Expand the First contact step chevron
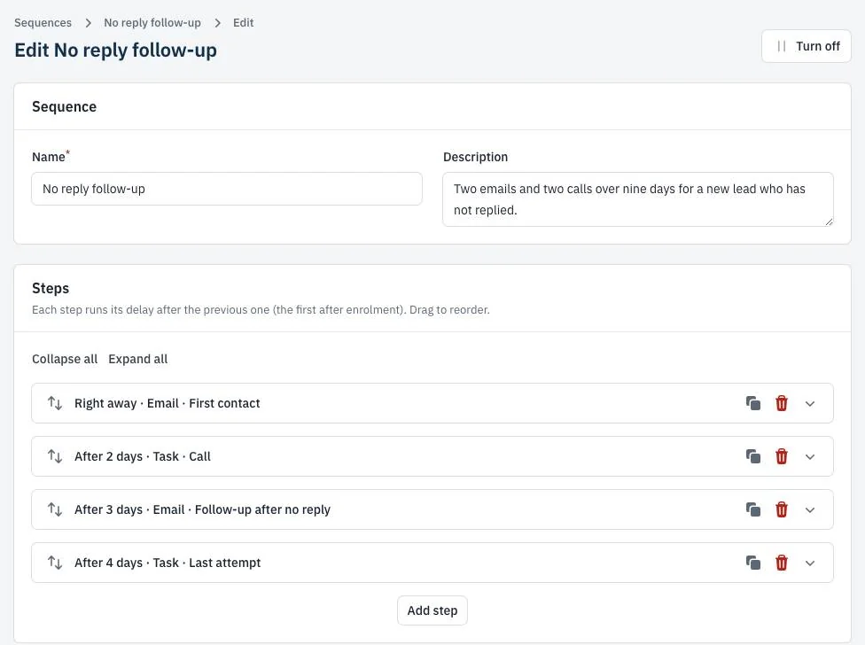The height and width of the screenshot is (645, 865). [810, 403]
